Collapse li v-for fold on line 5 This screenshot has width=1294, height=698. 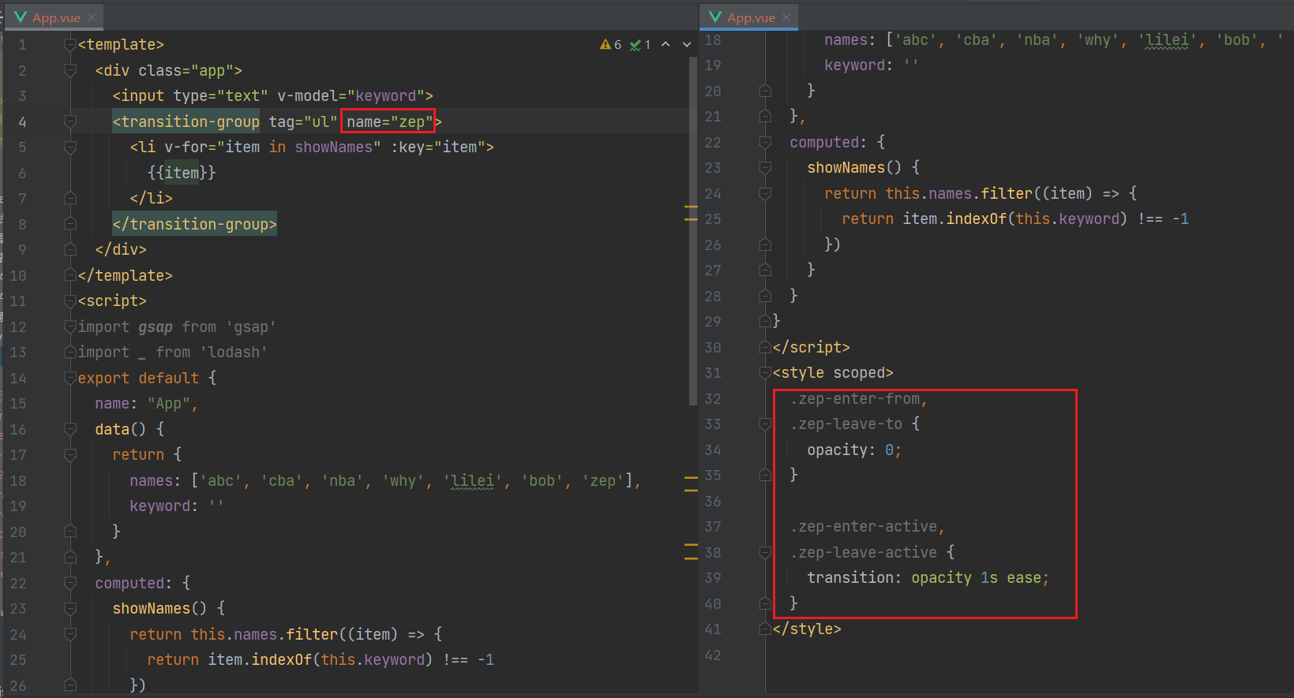point(70,147)
